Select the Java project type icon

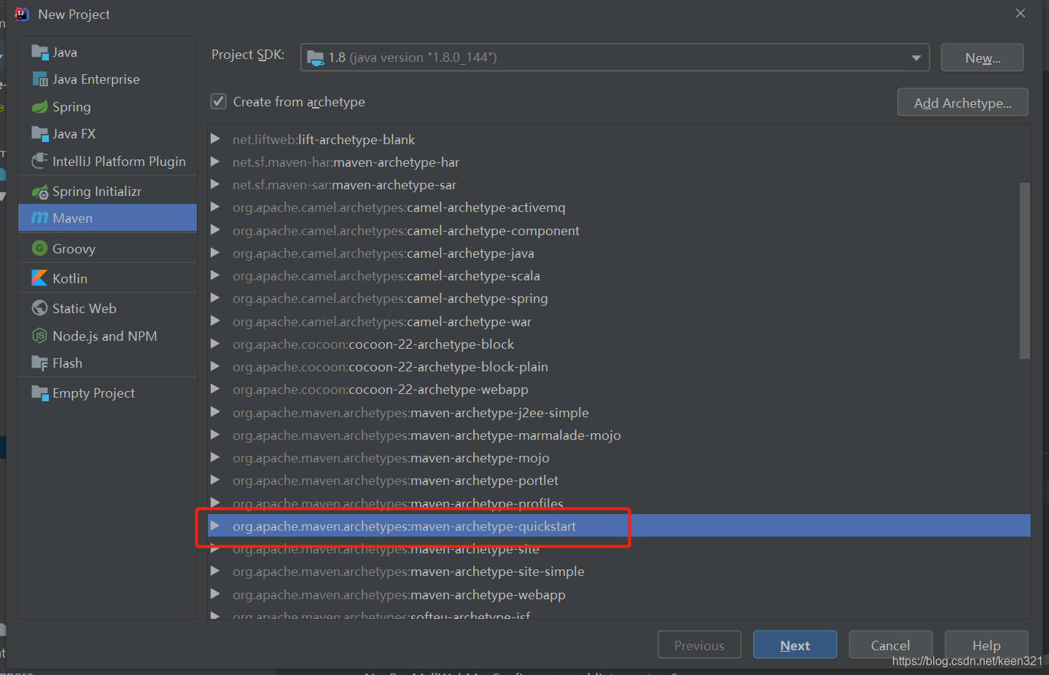point(39,52)
